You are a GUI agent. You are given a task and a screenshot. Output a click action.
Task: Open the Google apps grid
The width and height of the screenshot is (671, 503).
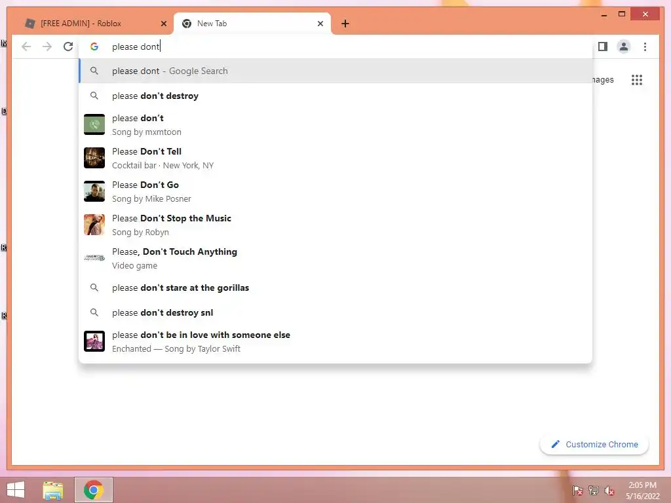click(x=637, y=79)
